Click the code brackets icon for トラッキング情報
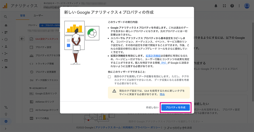Screen dimensions: 254x132 31,64
